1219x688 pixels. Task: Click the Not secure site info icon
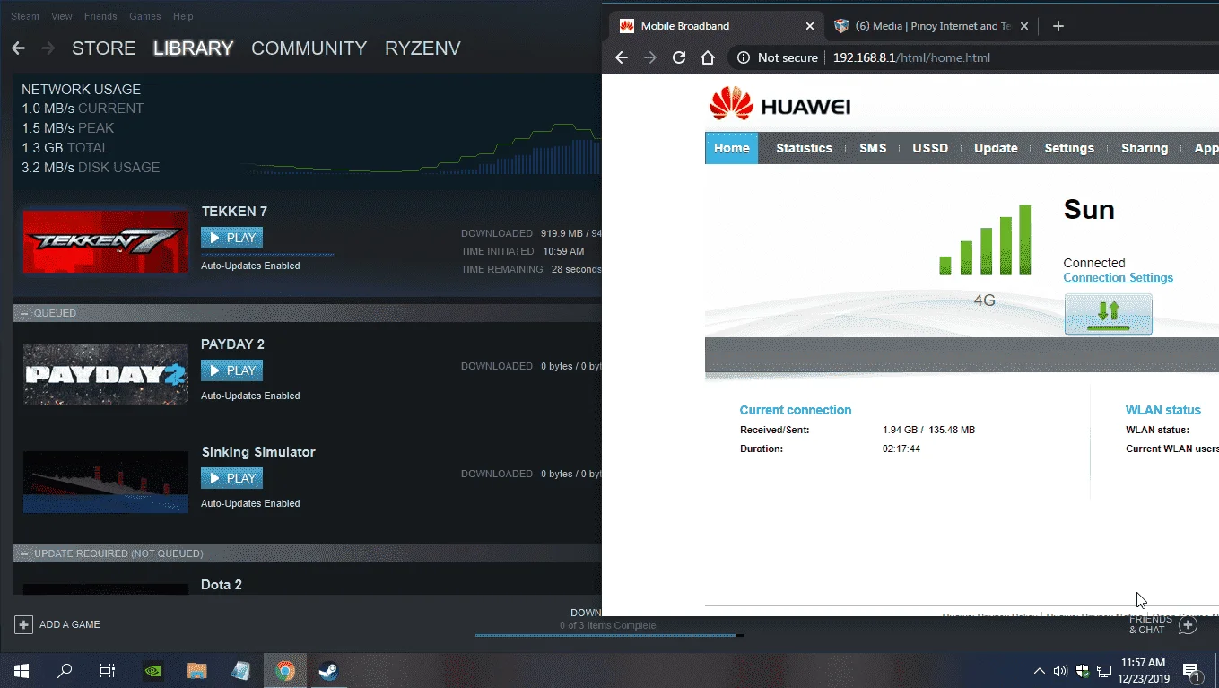(743, 57)
